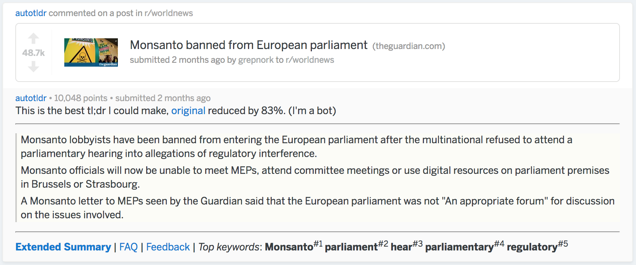Downvote the Monsanto post

(34, 67)
